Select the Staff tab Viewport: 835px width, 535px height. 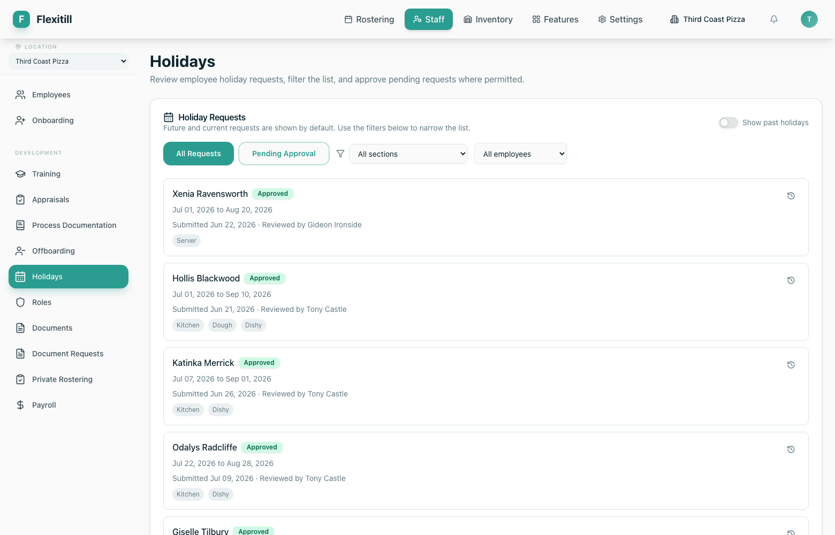tap(429, 19)
